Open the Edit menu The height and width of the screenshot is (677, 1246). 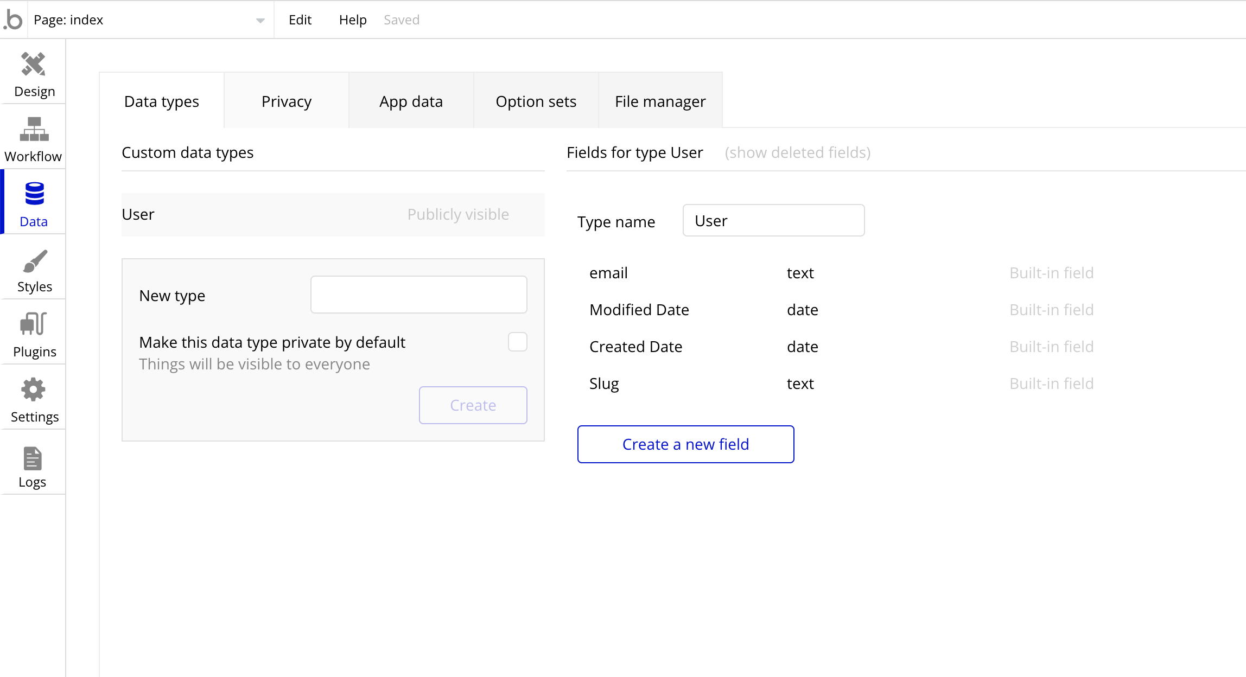[300, 20]
